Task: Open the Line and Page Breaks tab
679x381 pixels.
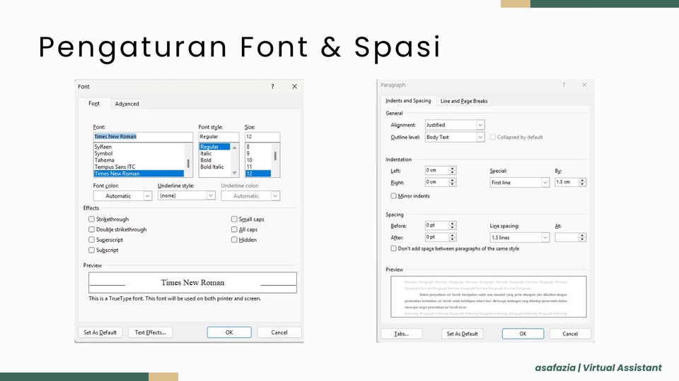Action: [x=464, y=101]
